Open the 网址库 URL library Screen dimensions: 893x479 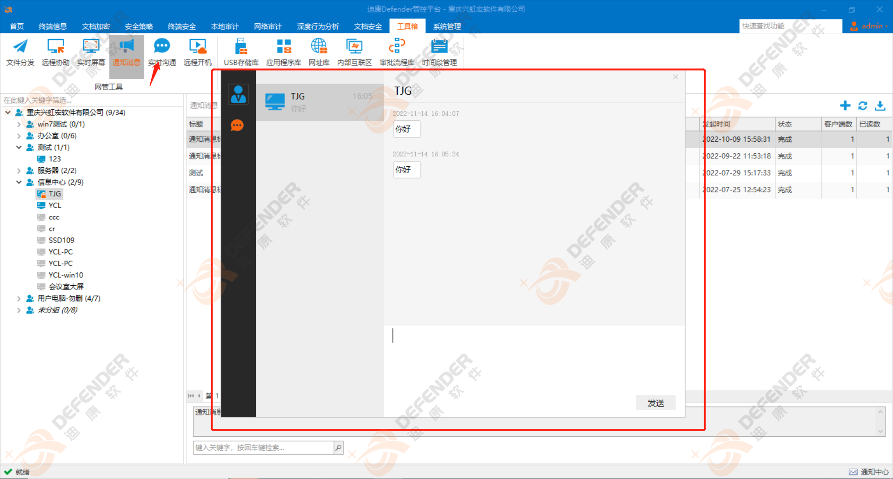[319, 52]
